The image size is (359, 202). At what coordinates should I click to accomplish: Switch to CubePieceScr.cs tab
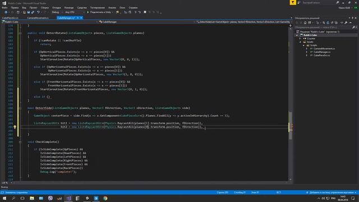10,18
